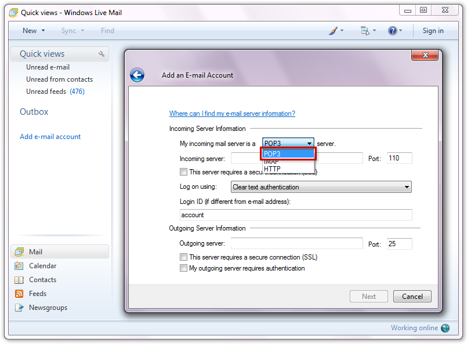Screen dimensions: 471x347
Task: Close the Add an E-mail Account dialog
Action: click(425, 55)
